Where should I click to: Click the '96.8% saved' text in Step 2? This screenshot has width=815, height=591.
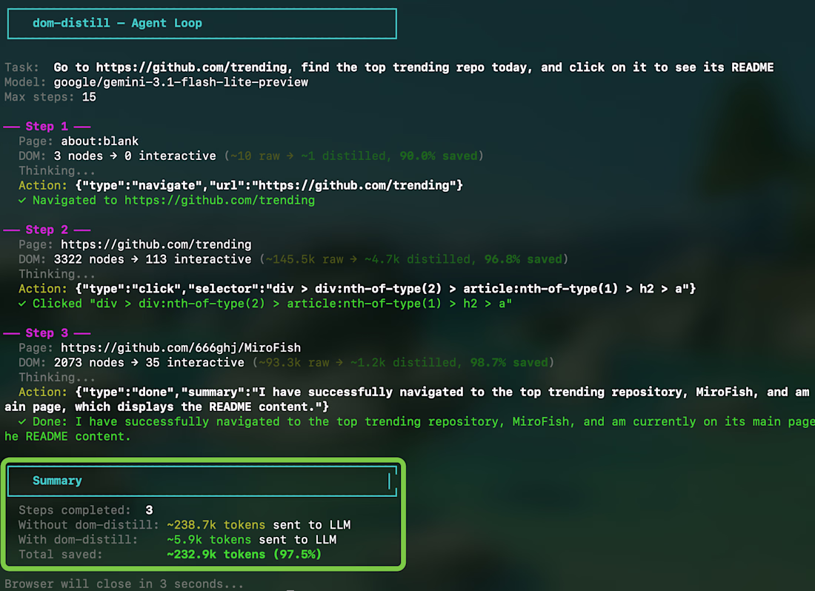523,259
